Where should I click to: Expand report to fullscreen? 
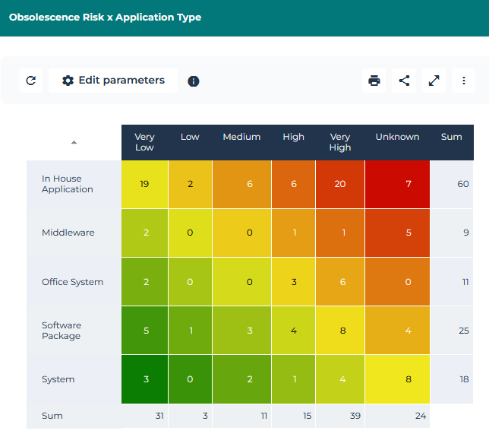[x=434, y=81]
